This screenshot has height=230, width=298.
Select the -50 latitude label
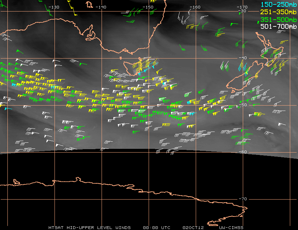tap(242, 105)
